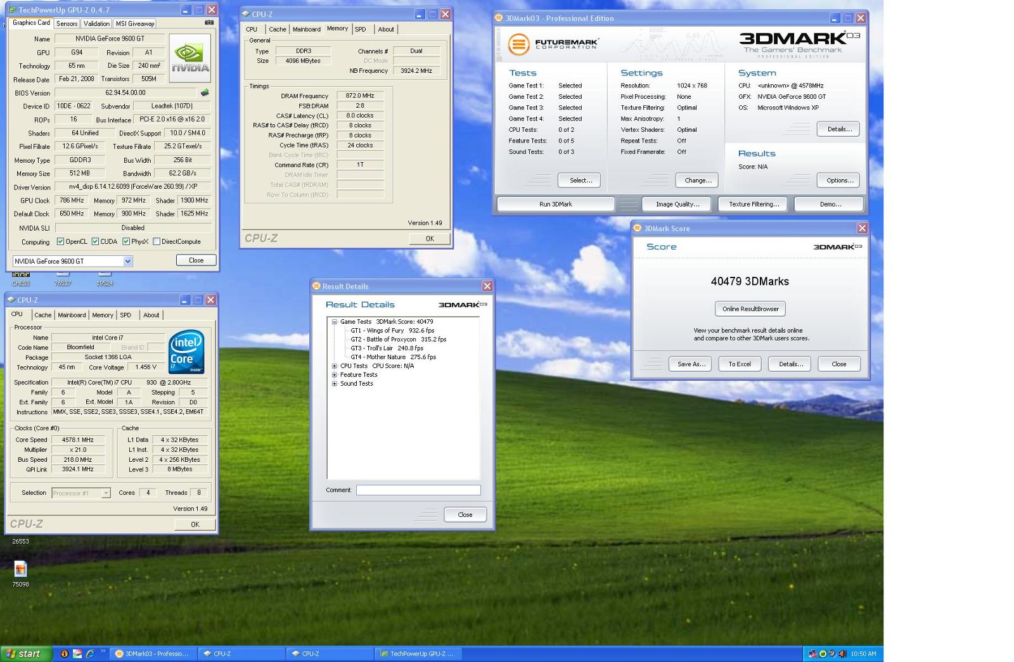
Task: Open the desktop icon labeled 75098
Action: point(20,573)
